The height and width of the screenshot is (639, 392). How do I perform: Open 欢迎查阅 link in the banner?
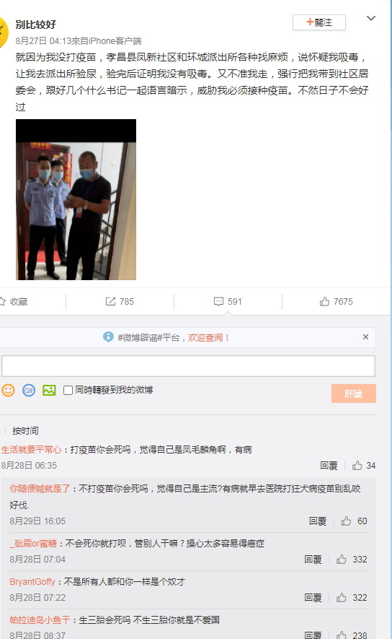(209, 337)
